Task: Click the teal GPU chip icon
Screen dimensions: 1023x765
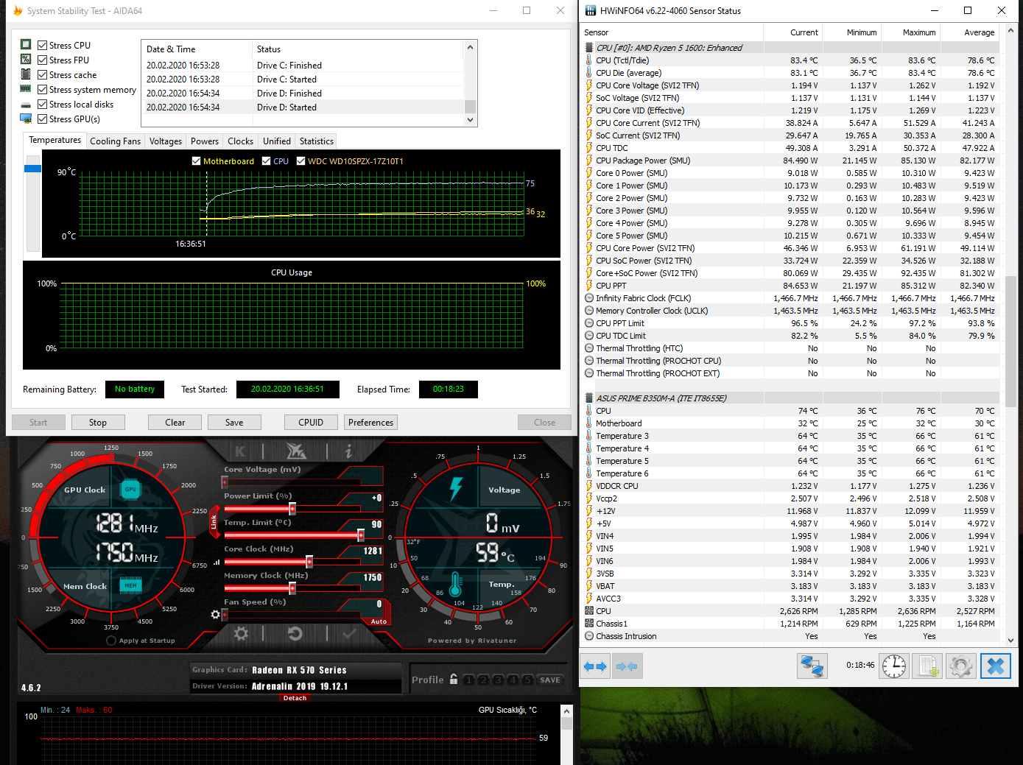Action: click(130, 489)
